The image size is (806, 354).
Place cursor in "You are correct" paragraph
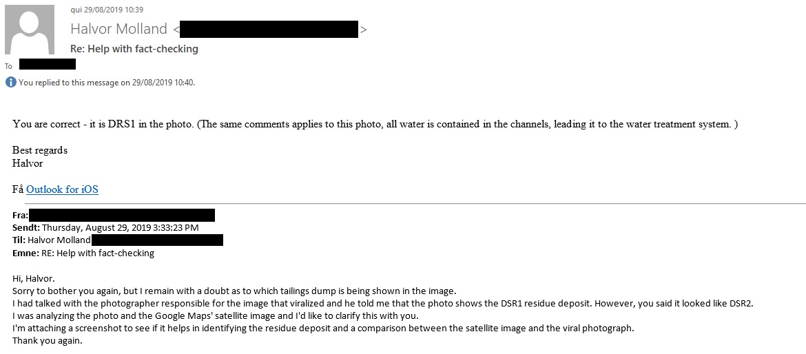[x=375, y=125]
